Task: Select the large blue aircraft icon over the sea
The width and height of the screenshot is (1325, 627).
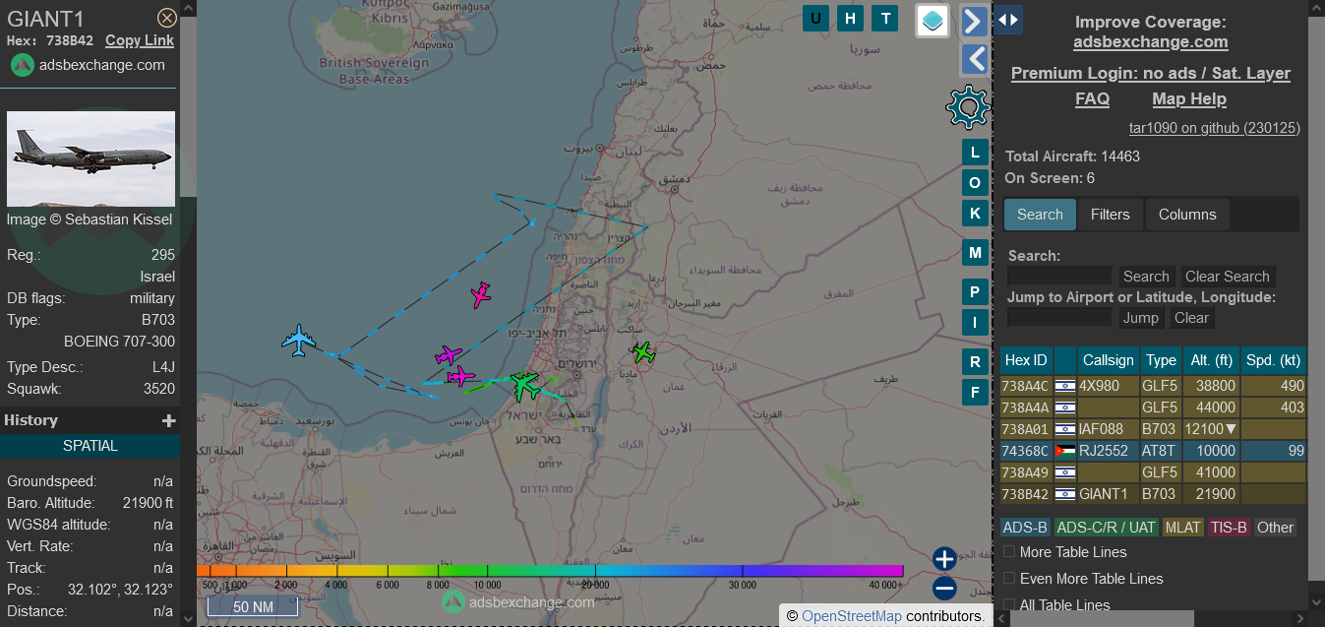Action: 298,341
